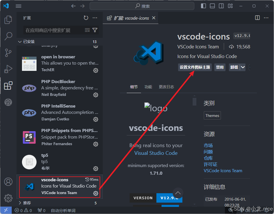The width and height of the screenshot is (274, 214).
Task: Manage PHP Snippets extension gear
Action: (96, 144)
